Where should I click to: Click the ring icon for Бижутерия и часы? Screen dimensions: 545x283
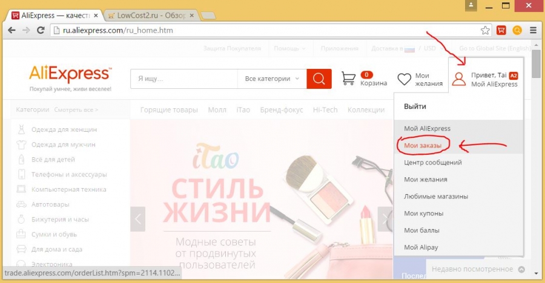pos(21,219)
